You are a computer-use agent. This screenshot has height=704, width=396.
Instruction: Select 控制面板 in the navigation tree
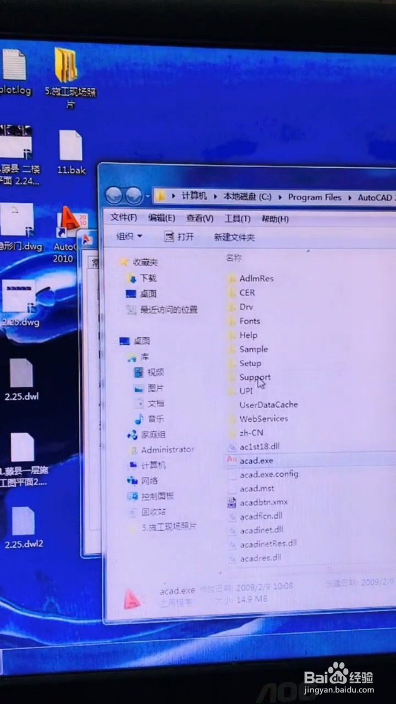pyautogui.click(x=150, y=496)
